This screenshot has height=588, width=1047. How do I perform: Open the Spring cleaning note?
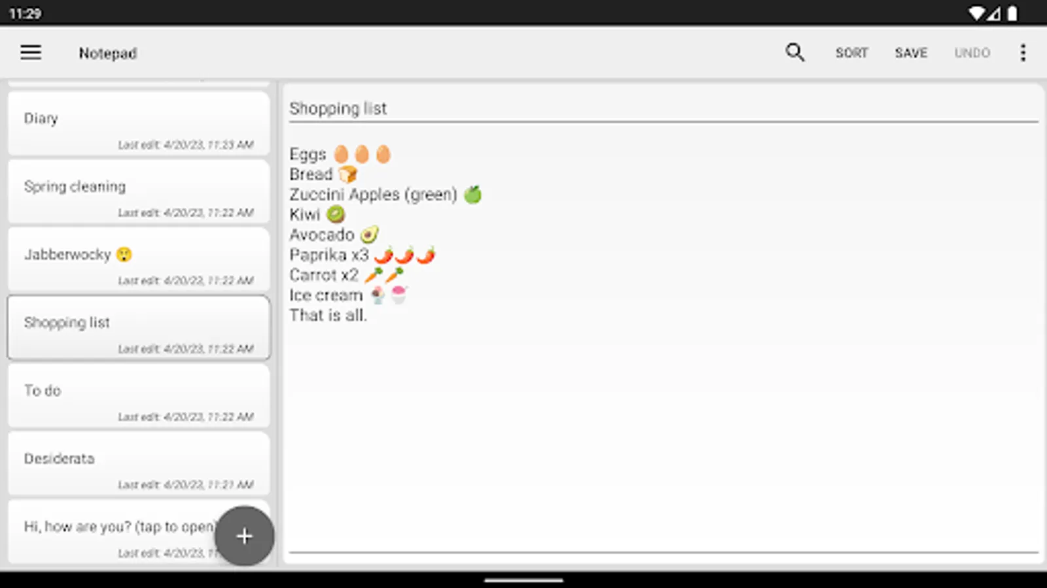139,192
